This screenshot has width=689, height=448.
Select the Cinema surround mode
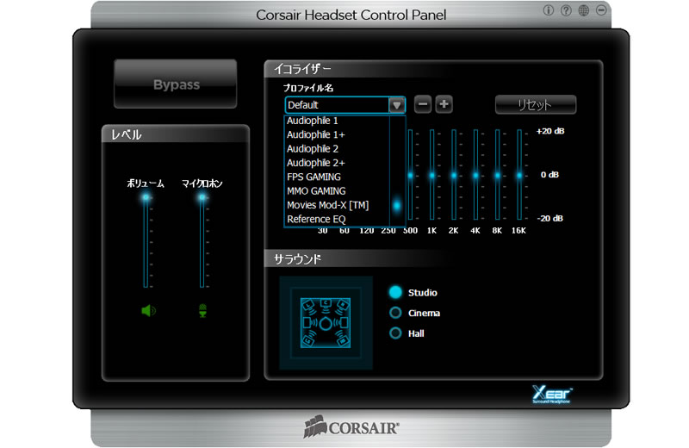[x=395, y=313]
